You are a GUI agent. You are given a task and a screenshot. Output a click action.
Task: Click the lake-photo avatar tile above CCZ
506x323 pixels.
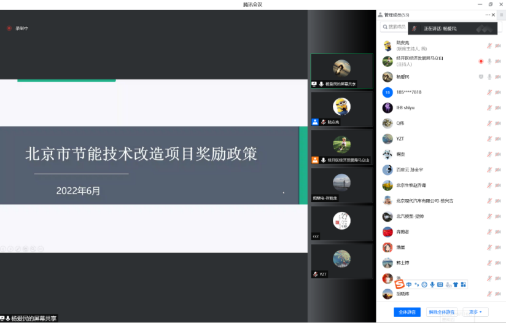coord(342,185)
